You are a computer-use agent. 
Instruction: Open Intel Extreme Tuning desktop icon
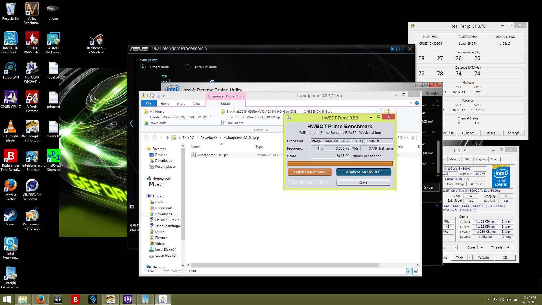(x=11, y=278)
